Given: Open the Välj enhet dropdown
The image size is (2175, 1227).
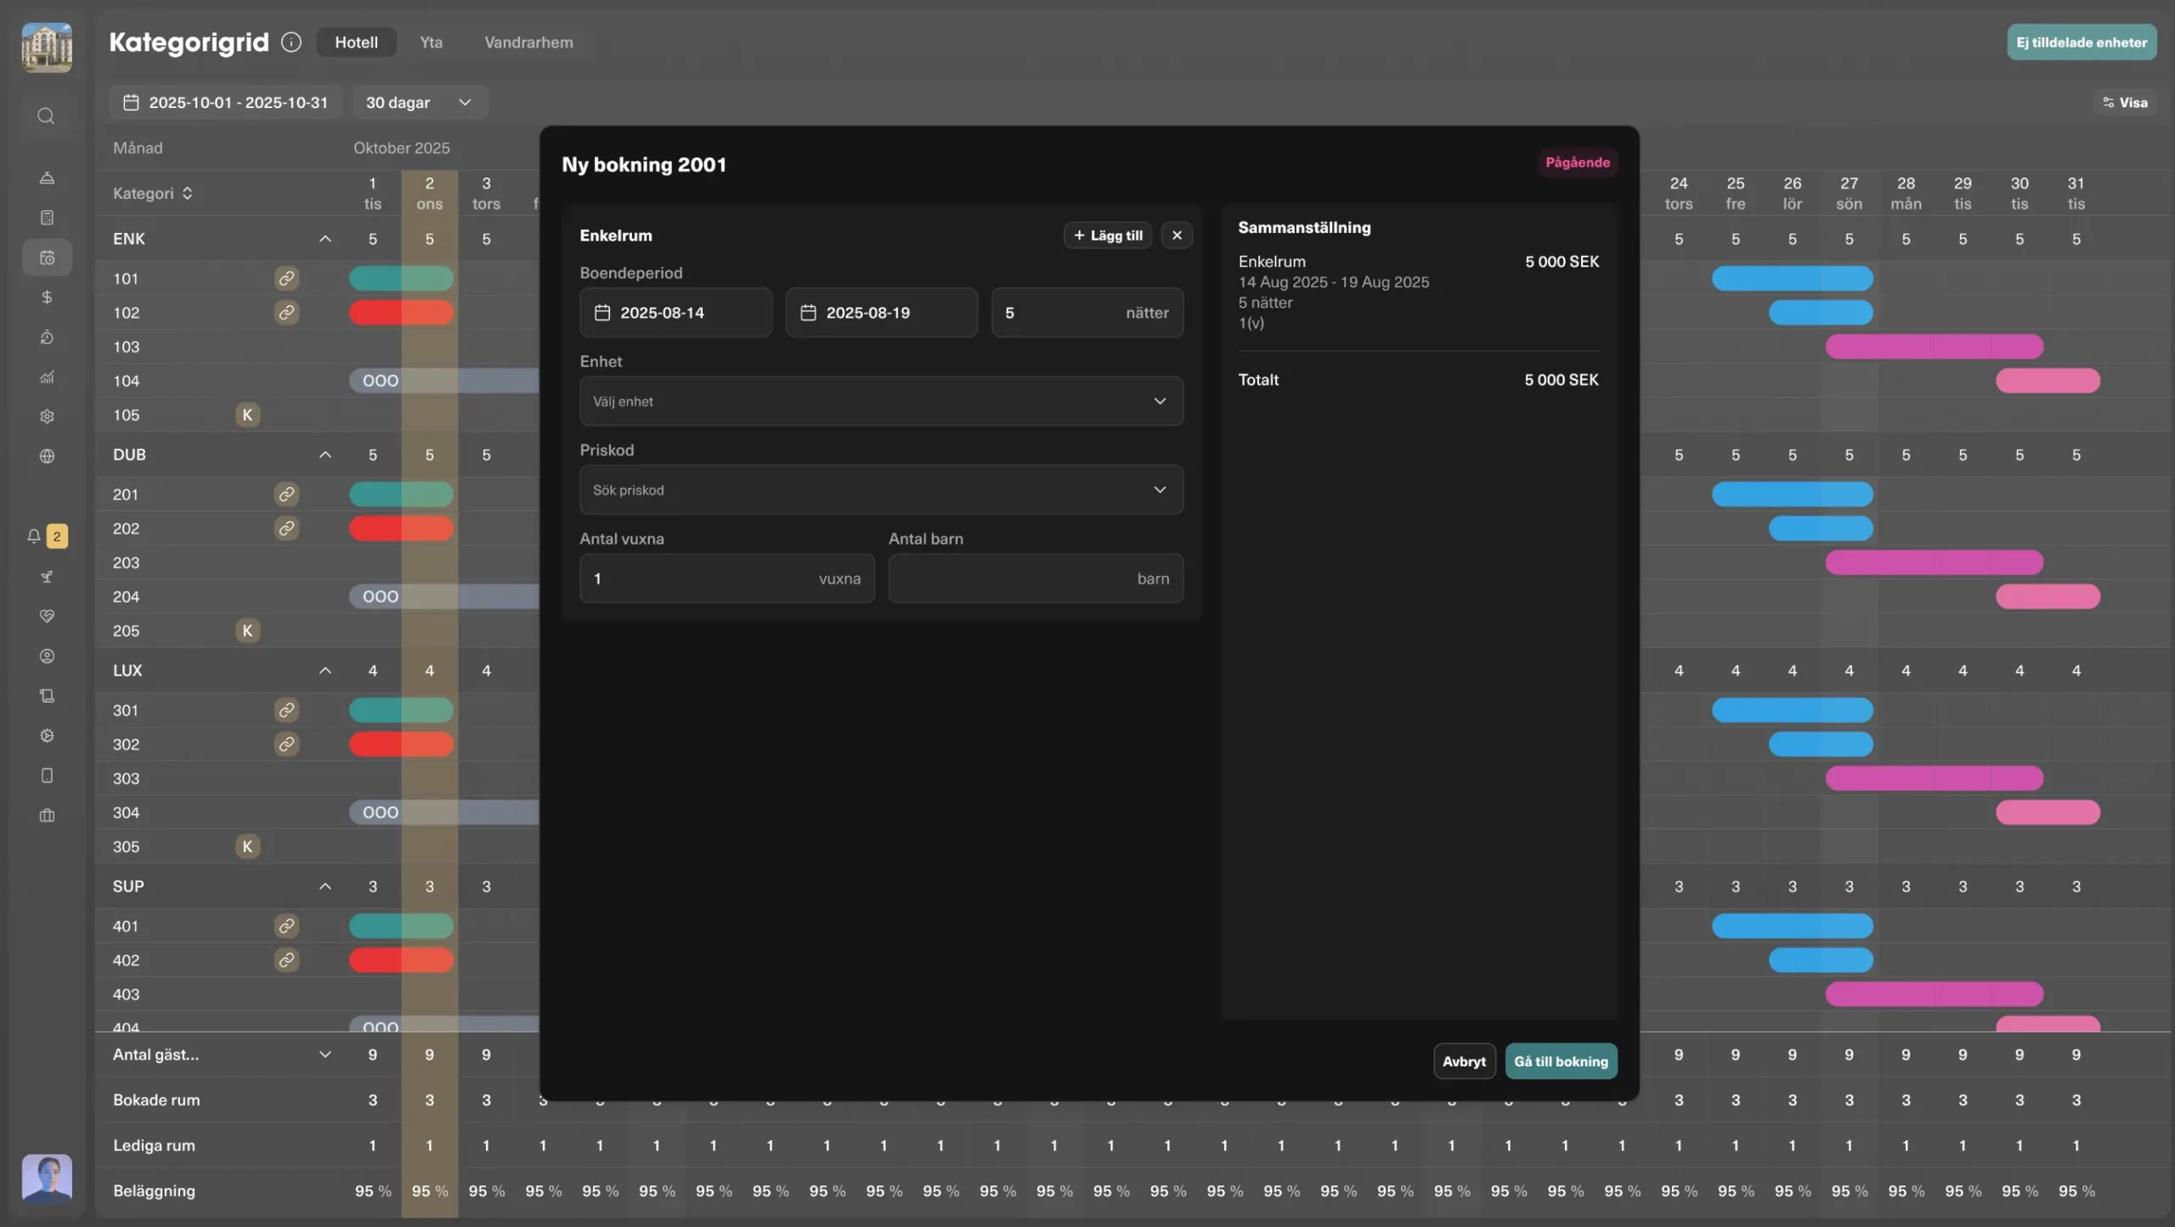Looking at the screenshot, I should (x=881, y=401).
